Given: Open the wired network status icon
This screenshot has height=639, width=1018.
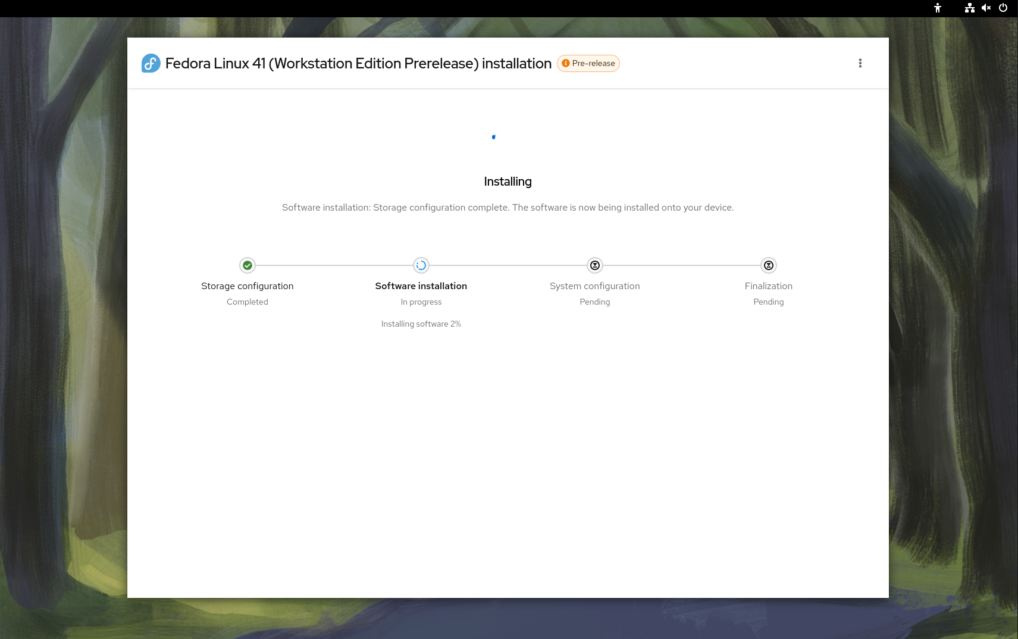Looking at the screenshot, I should click(x=970, y=8).
